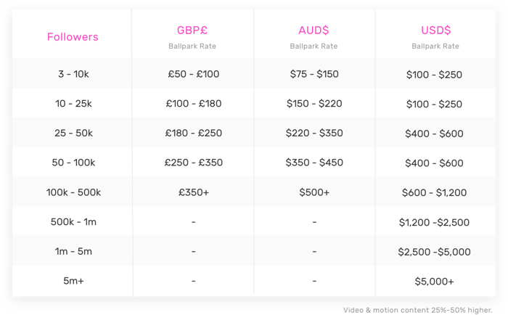Screen dimensions: 508x315
Task: Select the $600 - $1,200 USD cell
Action: pos(434,193)
